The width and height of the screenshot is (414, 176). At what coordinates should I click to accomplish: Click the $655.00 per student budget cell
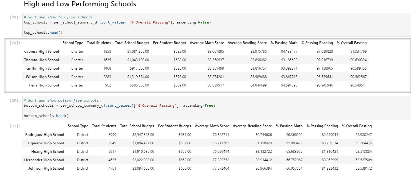point(185,152)
